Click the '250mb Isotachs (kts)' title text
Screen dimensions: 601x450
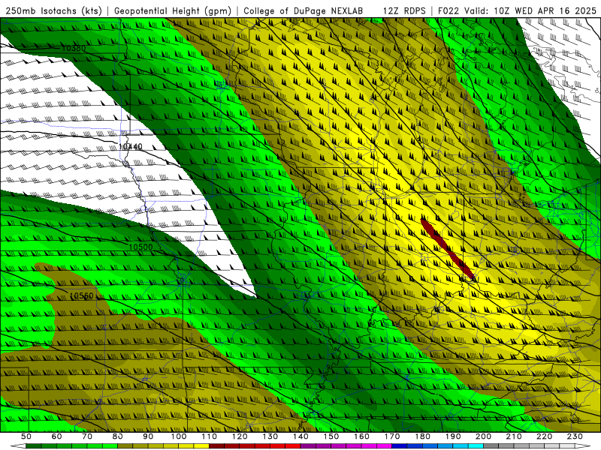click(x=53, y=11)
